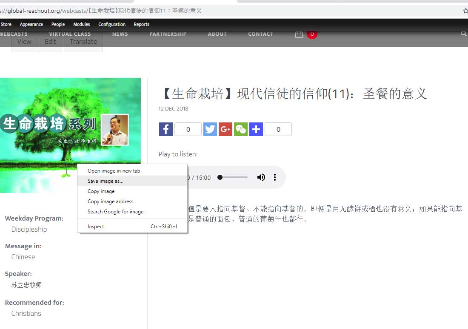Image resolution: width=468 pixels, height=329 pixels.
Task: Go to the Virtual Class nav link
Action: [70, 34]
